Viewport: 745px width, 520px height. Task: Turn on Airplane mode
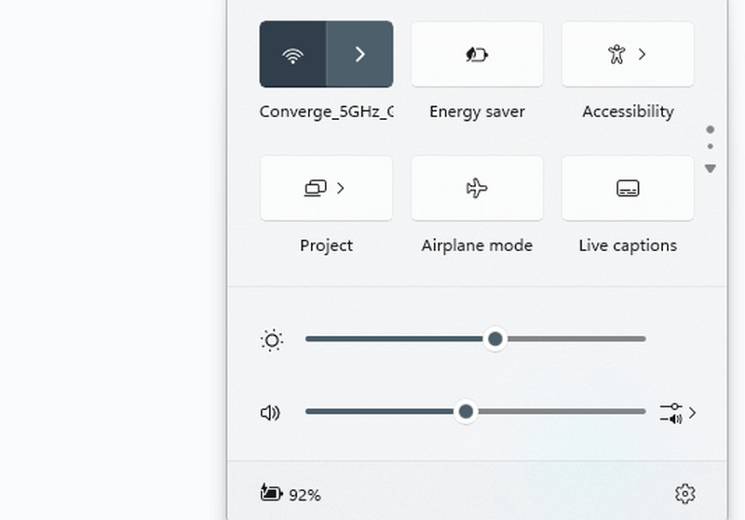click(x=477, y=188)
